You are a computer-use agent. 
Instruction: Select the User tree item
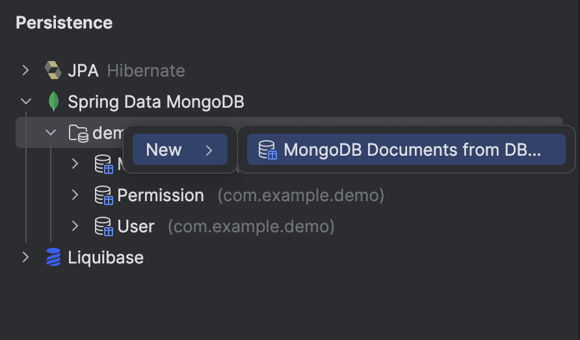pos(135,226)
